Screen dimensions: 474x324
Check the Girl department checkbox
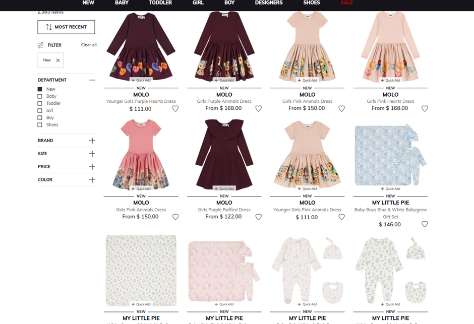(x=40, y=110)
